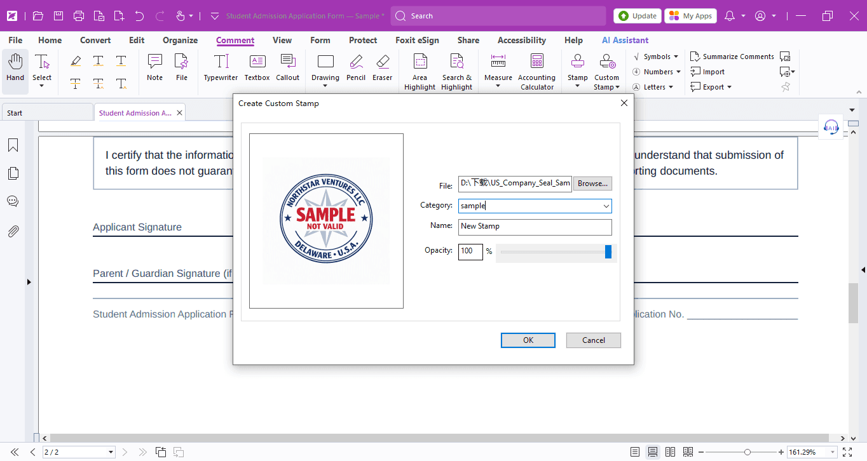Expand the Select tool dropdown
The image size is (867, 461).
pyautogui.click(x=42, y=86)
